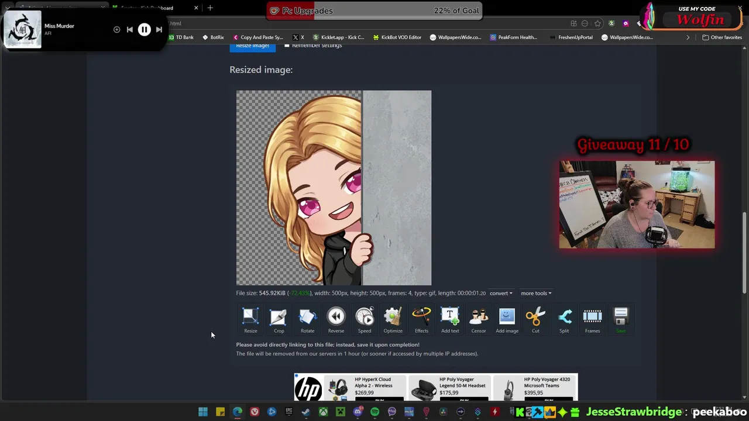Viewport: 749px width, 421px height.
Task: Expand the convert dropdown
Action: click(501, 293)
